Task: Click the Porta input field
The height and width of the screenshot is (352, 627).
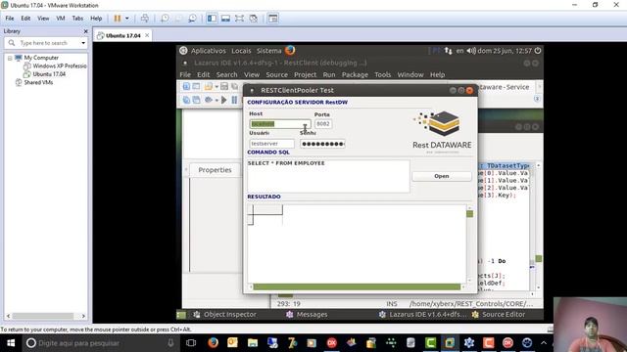Action: (323, 124)
